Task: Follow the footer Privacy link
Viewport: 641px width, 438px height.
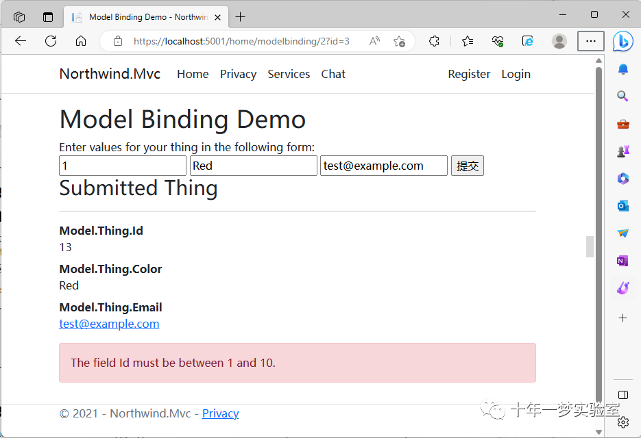Action: (220, 413)
